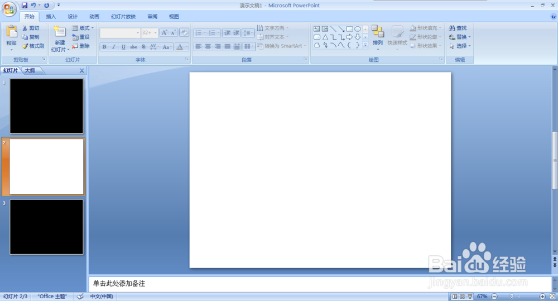
Task: Increase list indent level
Action: pos(236,33)
